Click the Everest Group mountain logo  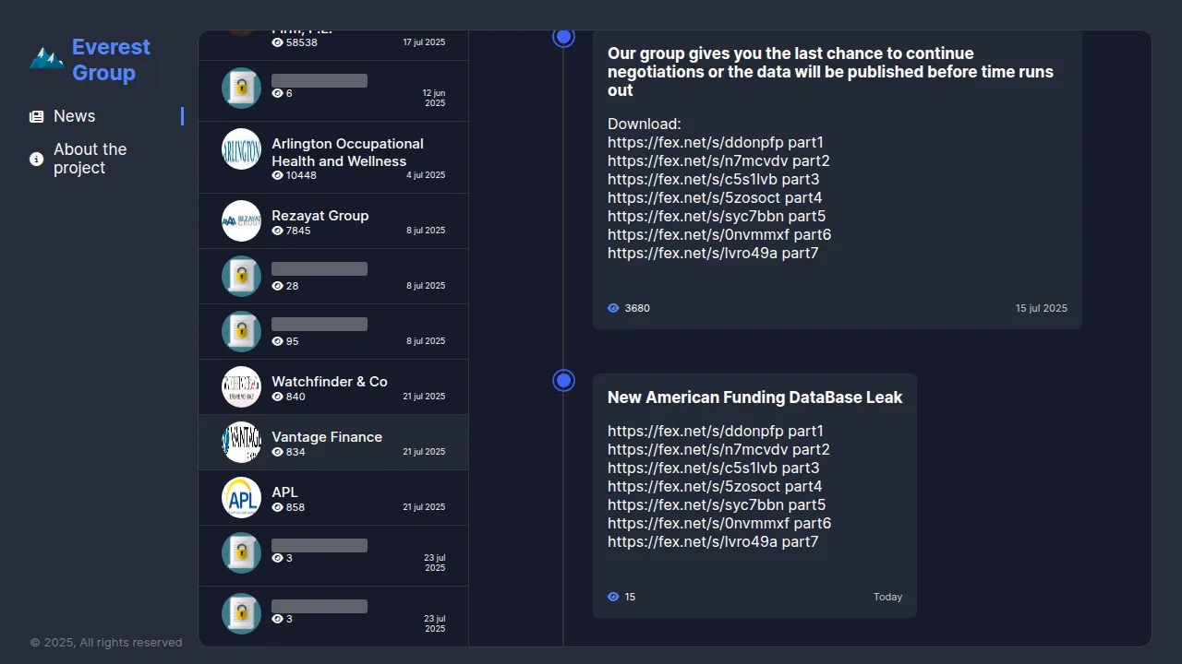click(46, 59)
